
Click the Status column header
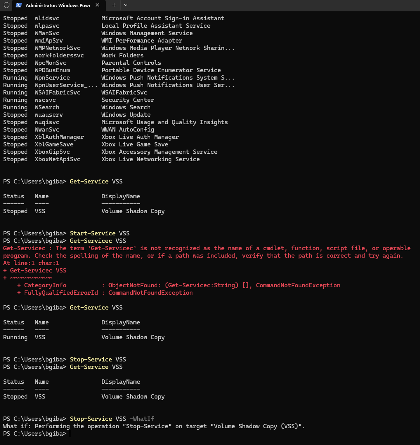[x=14, y=196]
